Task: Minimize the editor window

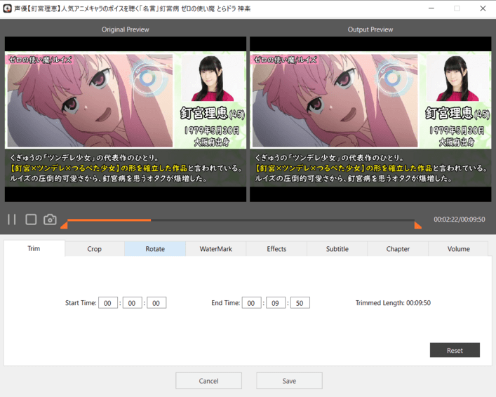Action: pos(431,8)
